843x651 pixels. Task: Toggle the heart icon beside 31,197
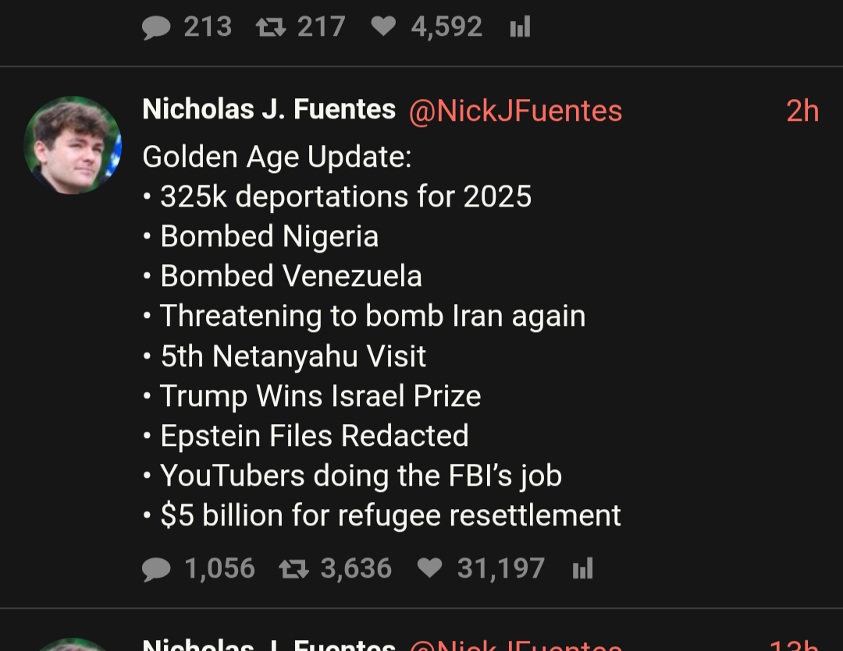tap(429, 568)
